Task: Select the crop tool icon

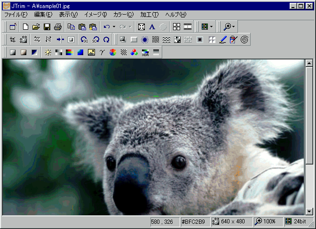Action: [x=13, y=40]
